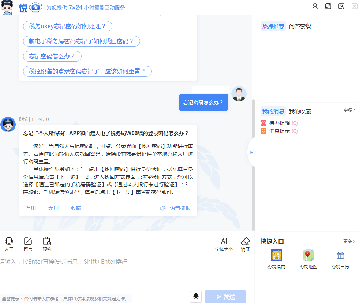The height and width of the screenshot is (304, 363).
Task: Click the 待办提醒 clock icon
Action: coord(263,123)
